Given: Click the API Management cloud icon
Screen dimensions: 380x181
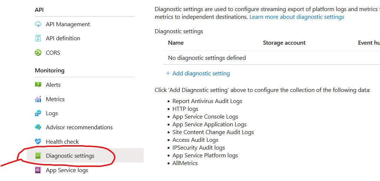Looking at the screenshot, I should (38, 24).
